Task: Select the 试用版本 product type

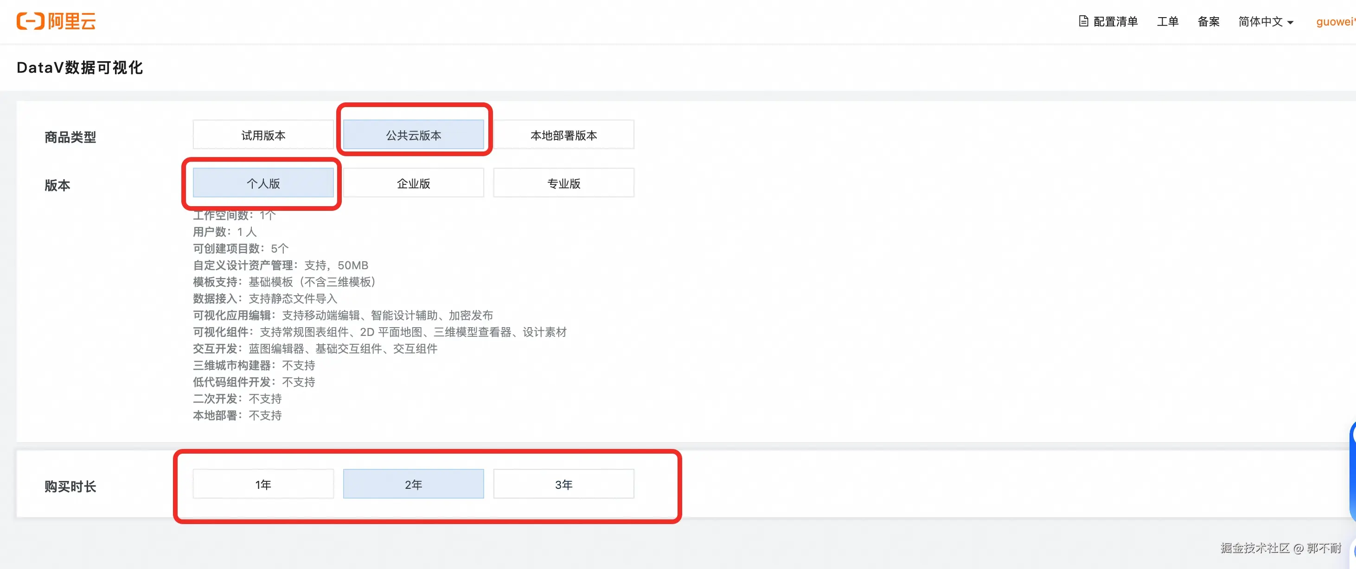Action: pos(263,135)
